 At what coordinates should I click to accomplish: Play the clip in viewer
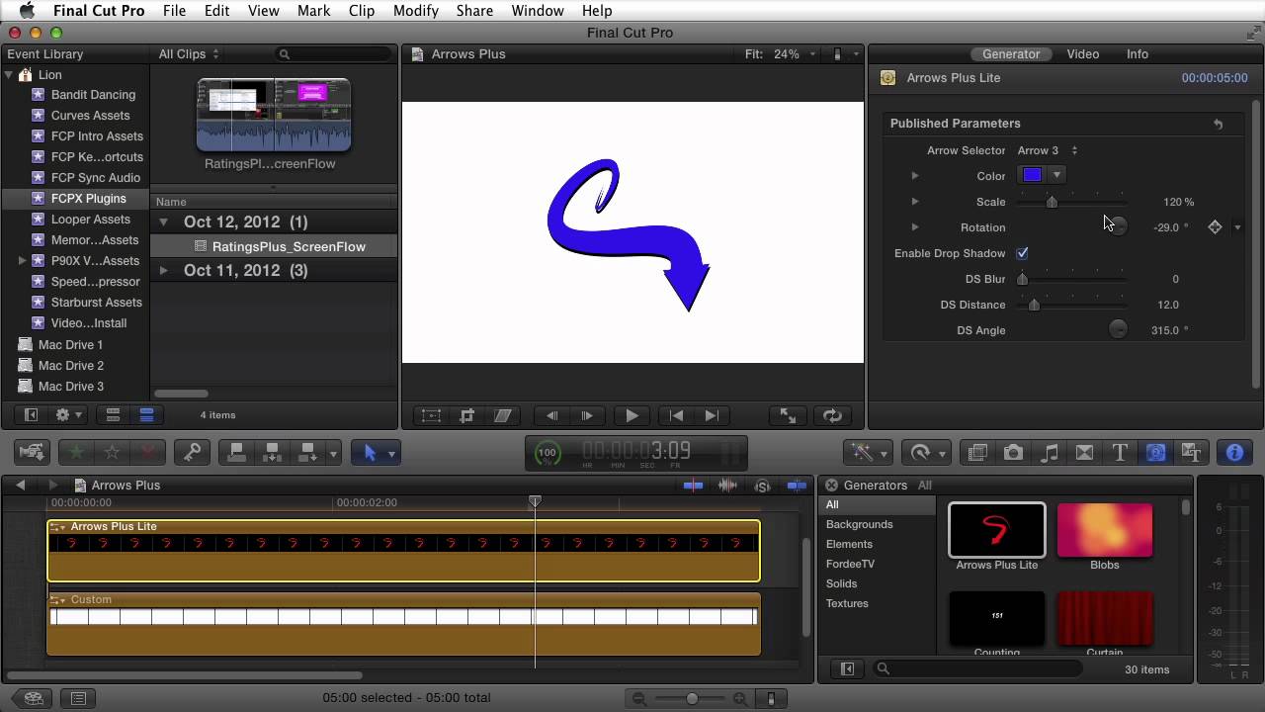click(x=632, y=416)
